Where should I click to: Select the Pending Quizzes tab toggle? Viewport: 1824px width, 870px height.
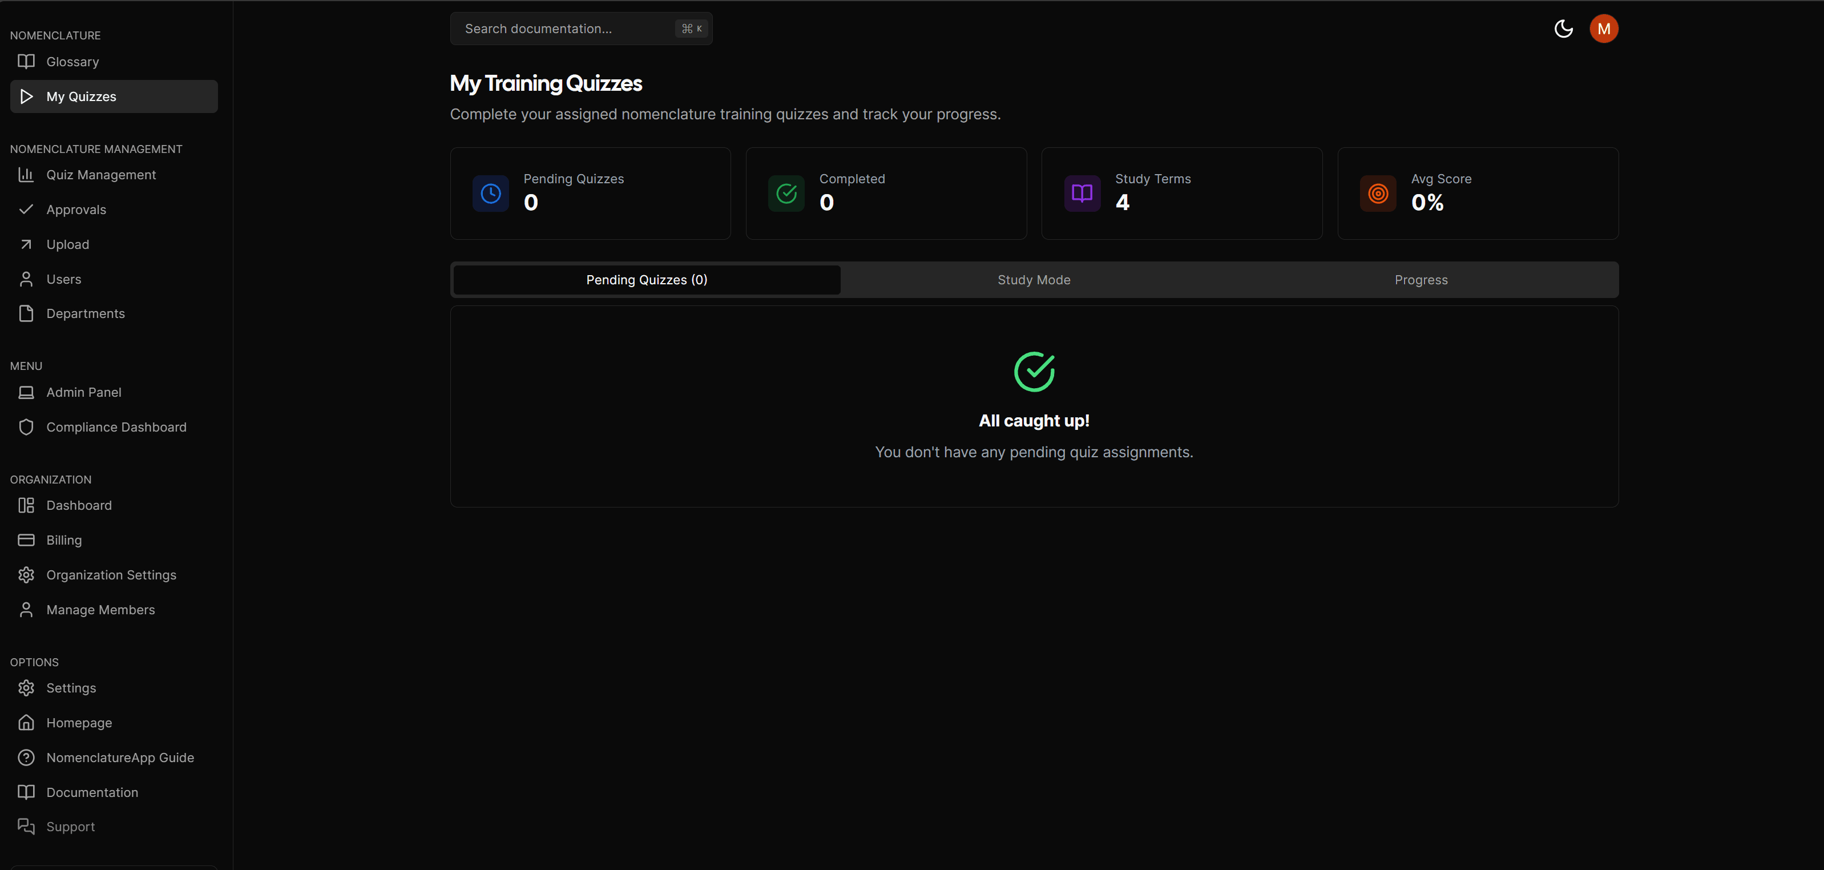pos(646,279)
